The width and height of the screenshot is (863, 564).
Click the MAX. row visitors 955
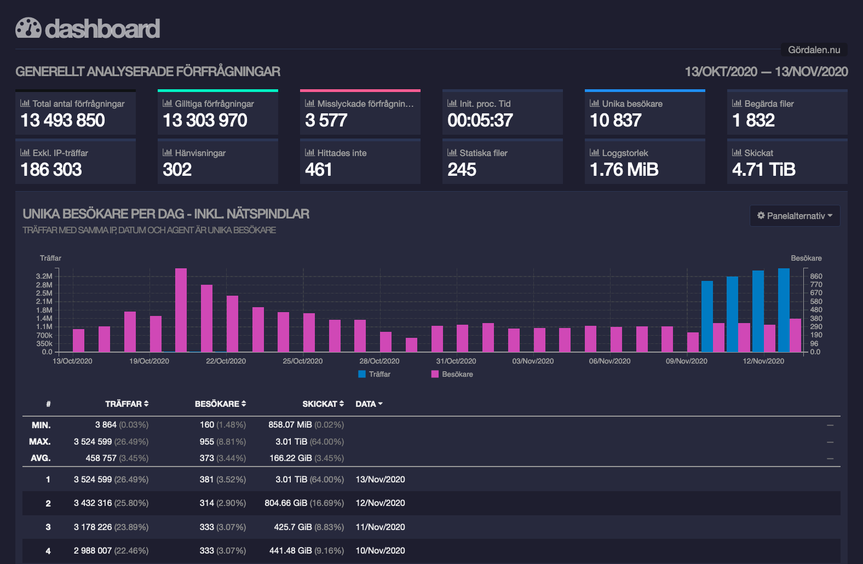[207, 441]
